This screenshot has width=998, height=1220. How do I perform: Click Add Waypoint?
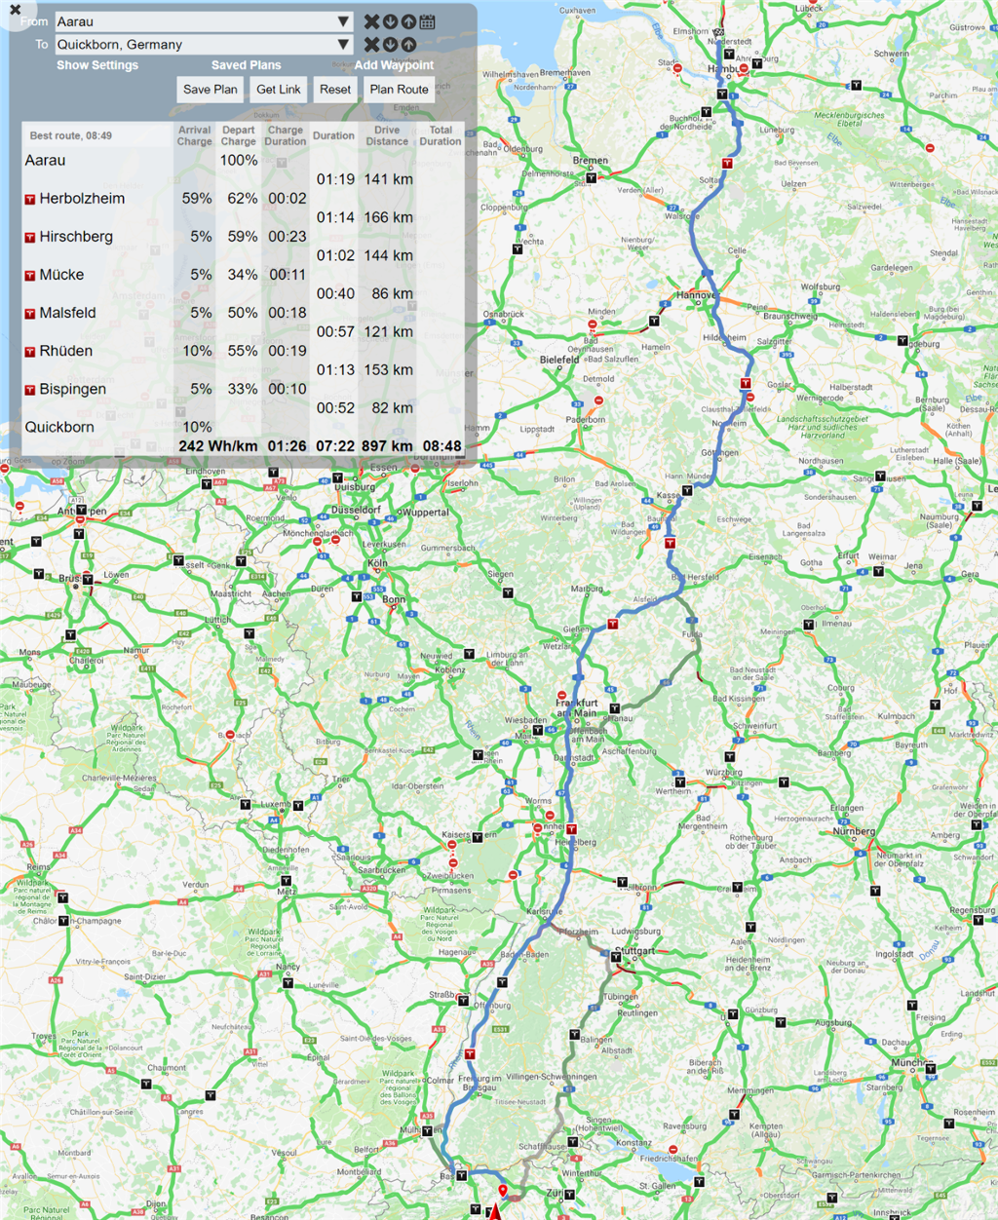tap(394, 65)
